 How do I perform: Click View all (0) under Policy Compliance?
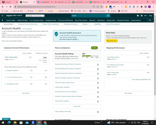[77, 106]
